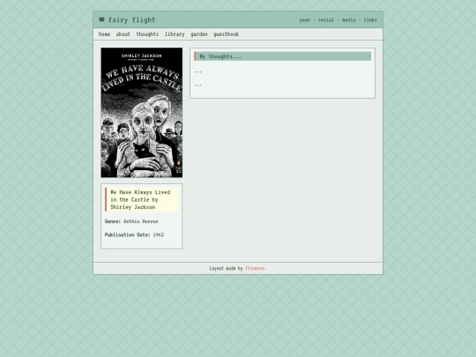Open the about page

[123, 34]
